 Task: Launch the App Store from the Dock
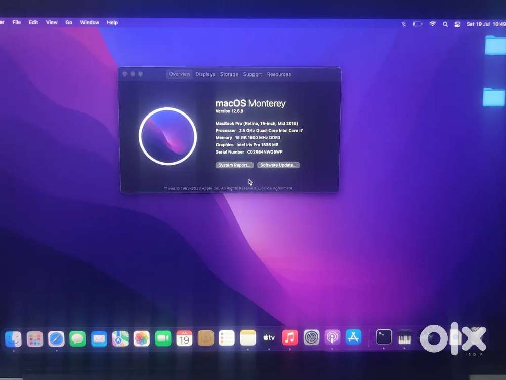click(353, 337)
